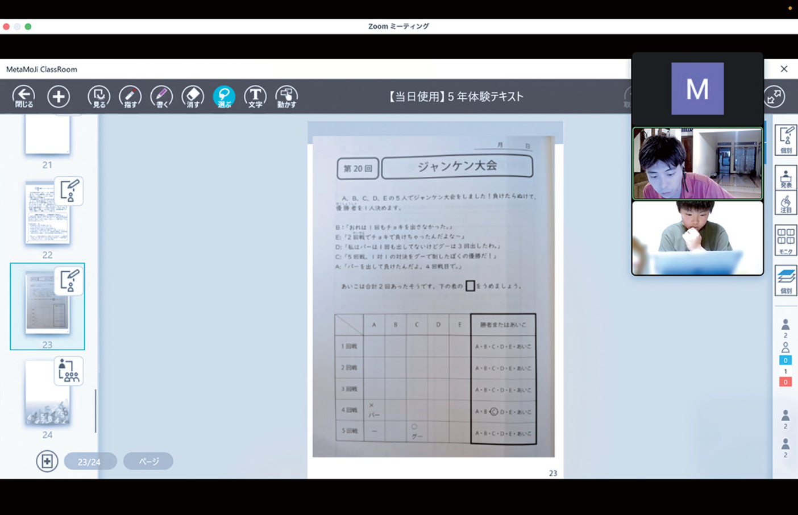798x515 pixels.
Task: Click group-work badge on page 24 thumbnail
Action: click(x=69, y=371)
